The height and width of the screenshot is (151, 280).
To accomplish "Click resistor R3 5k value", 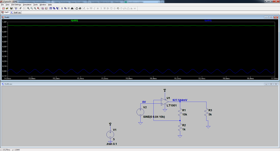I will click(210, 114).
